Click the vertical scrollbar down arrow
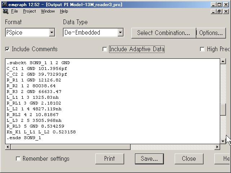The width and height of the screenshot is (231, 173). [223, 141]
